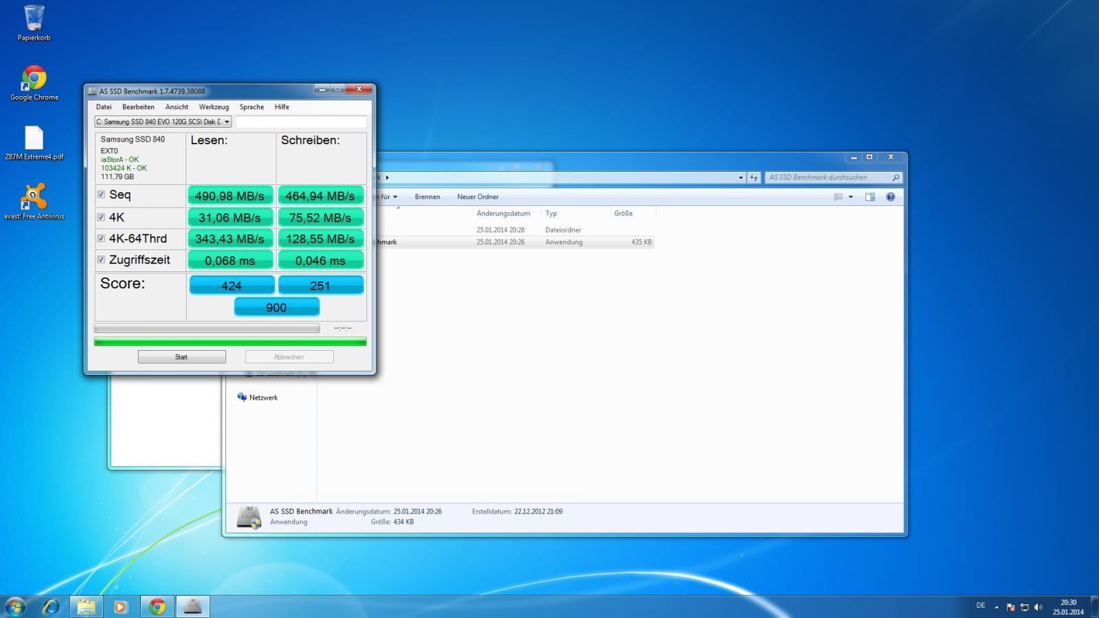The height and width of the screenshot is (618, 1099).
Task: Click the read access time 0,068 ms
Action: pyautogui.click(x=230, y=260)
